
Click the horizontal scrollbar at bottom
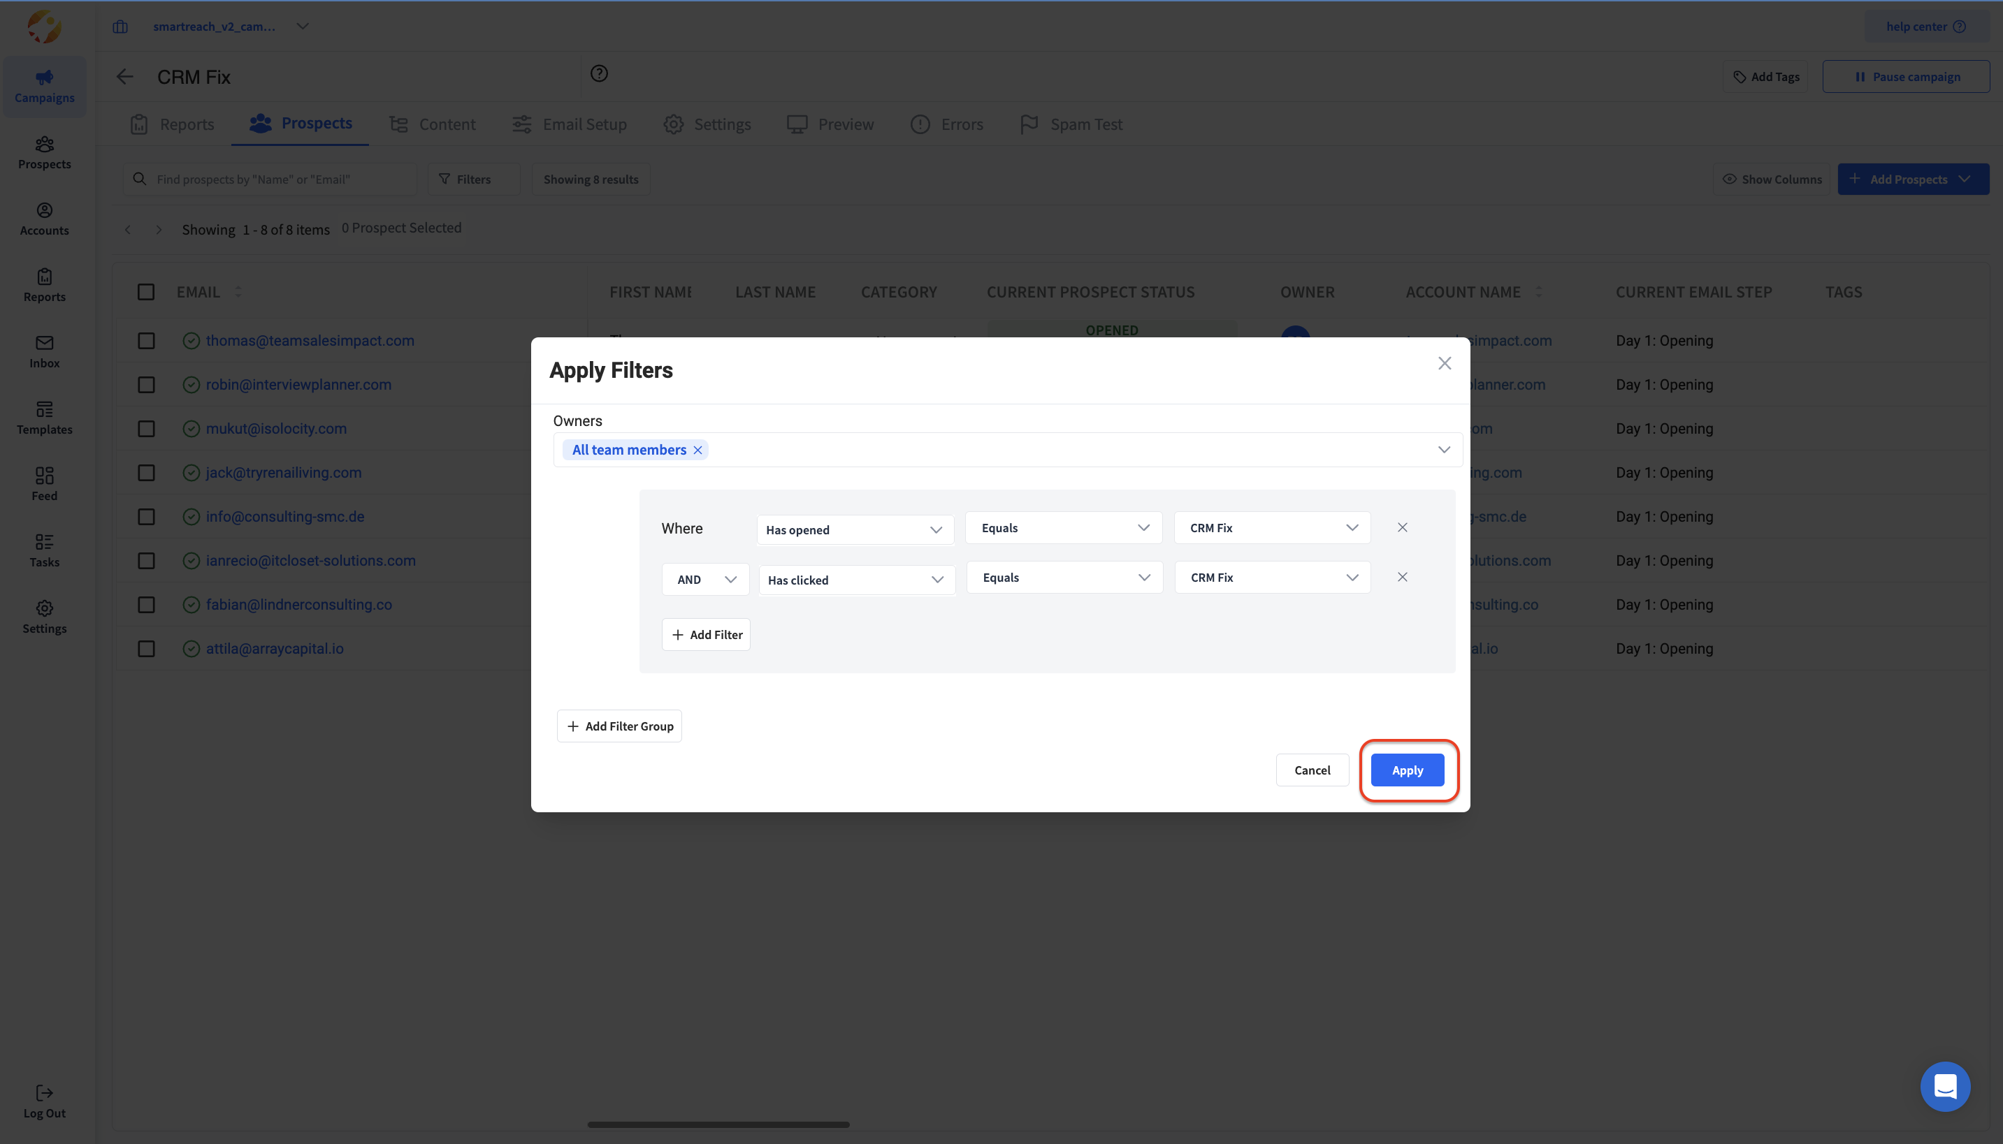(x=718, y=1124)
